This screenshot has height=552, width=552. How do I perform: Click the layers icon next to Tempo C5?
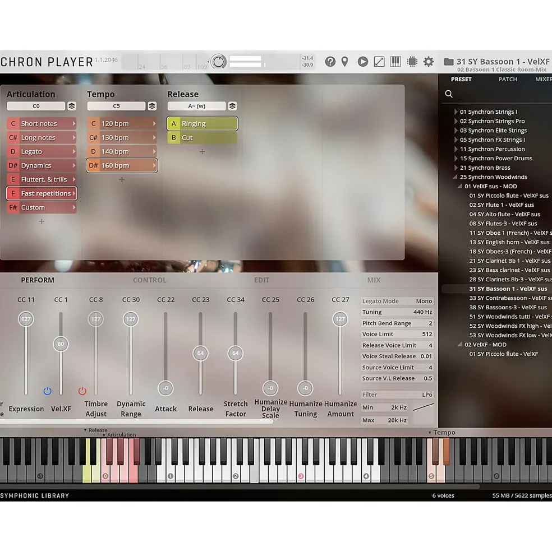152,106
